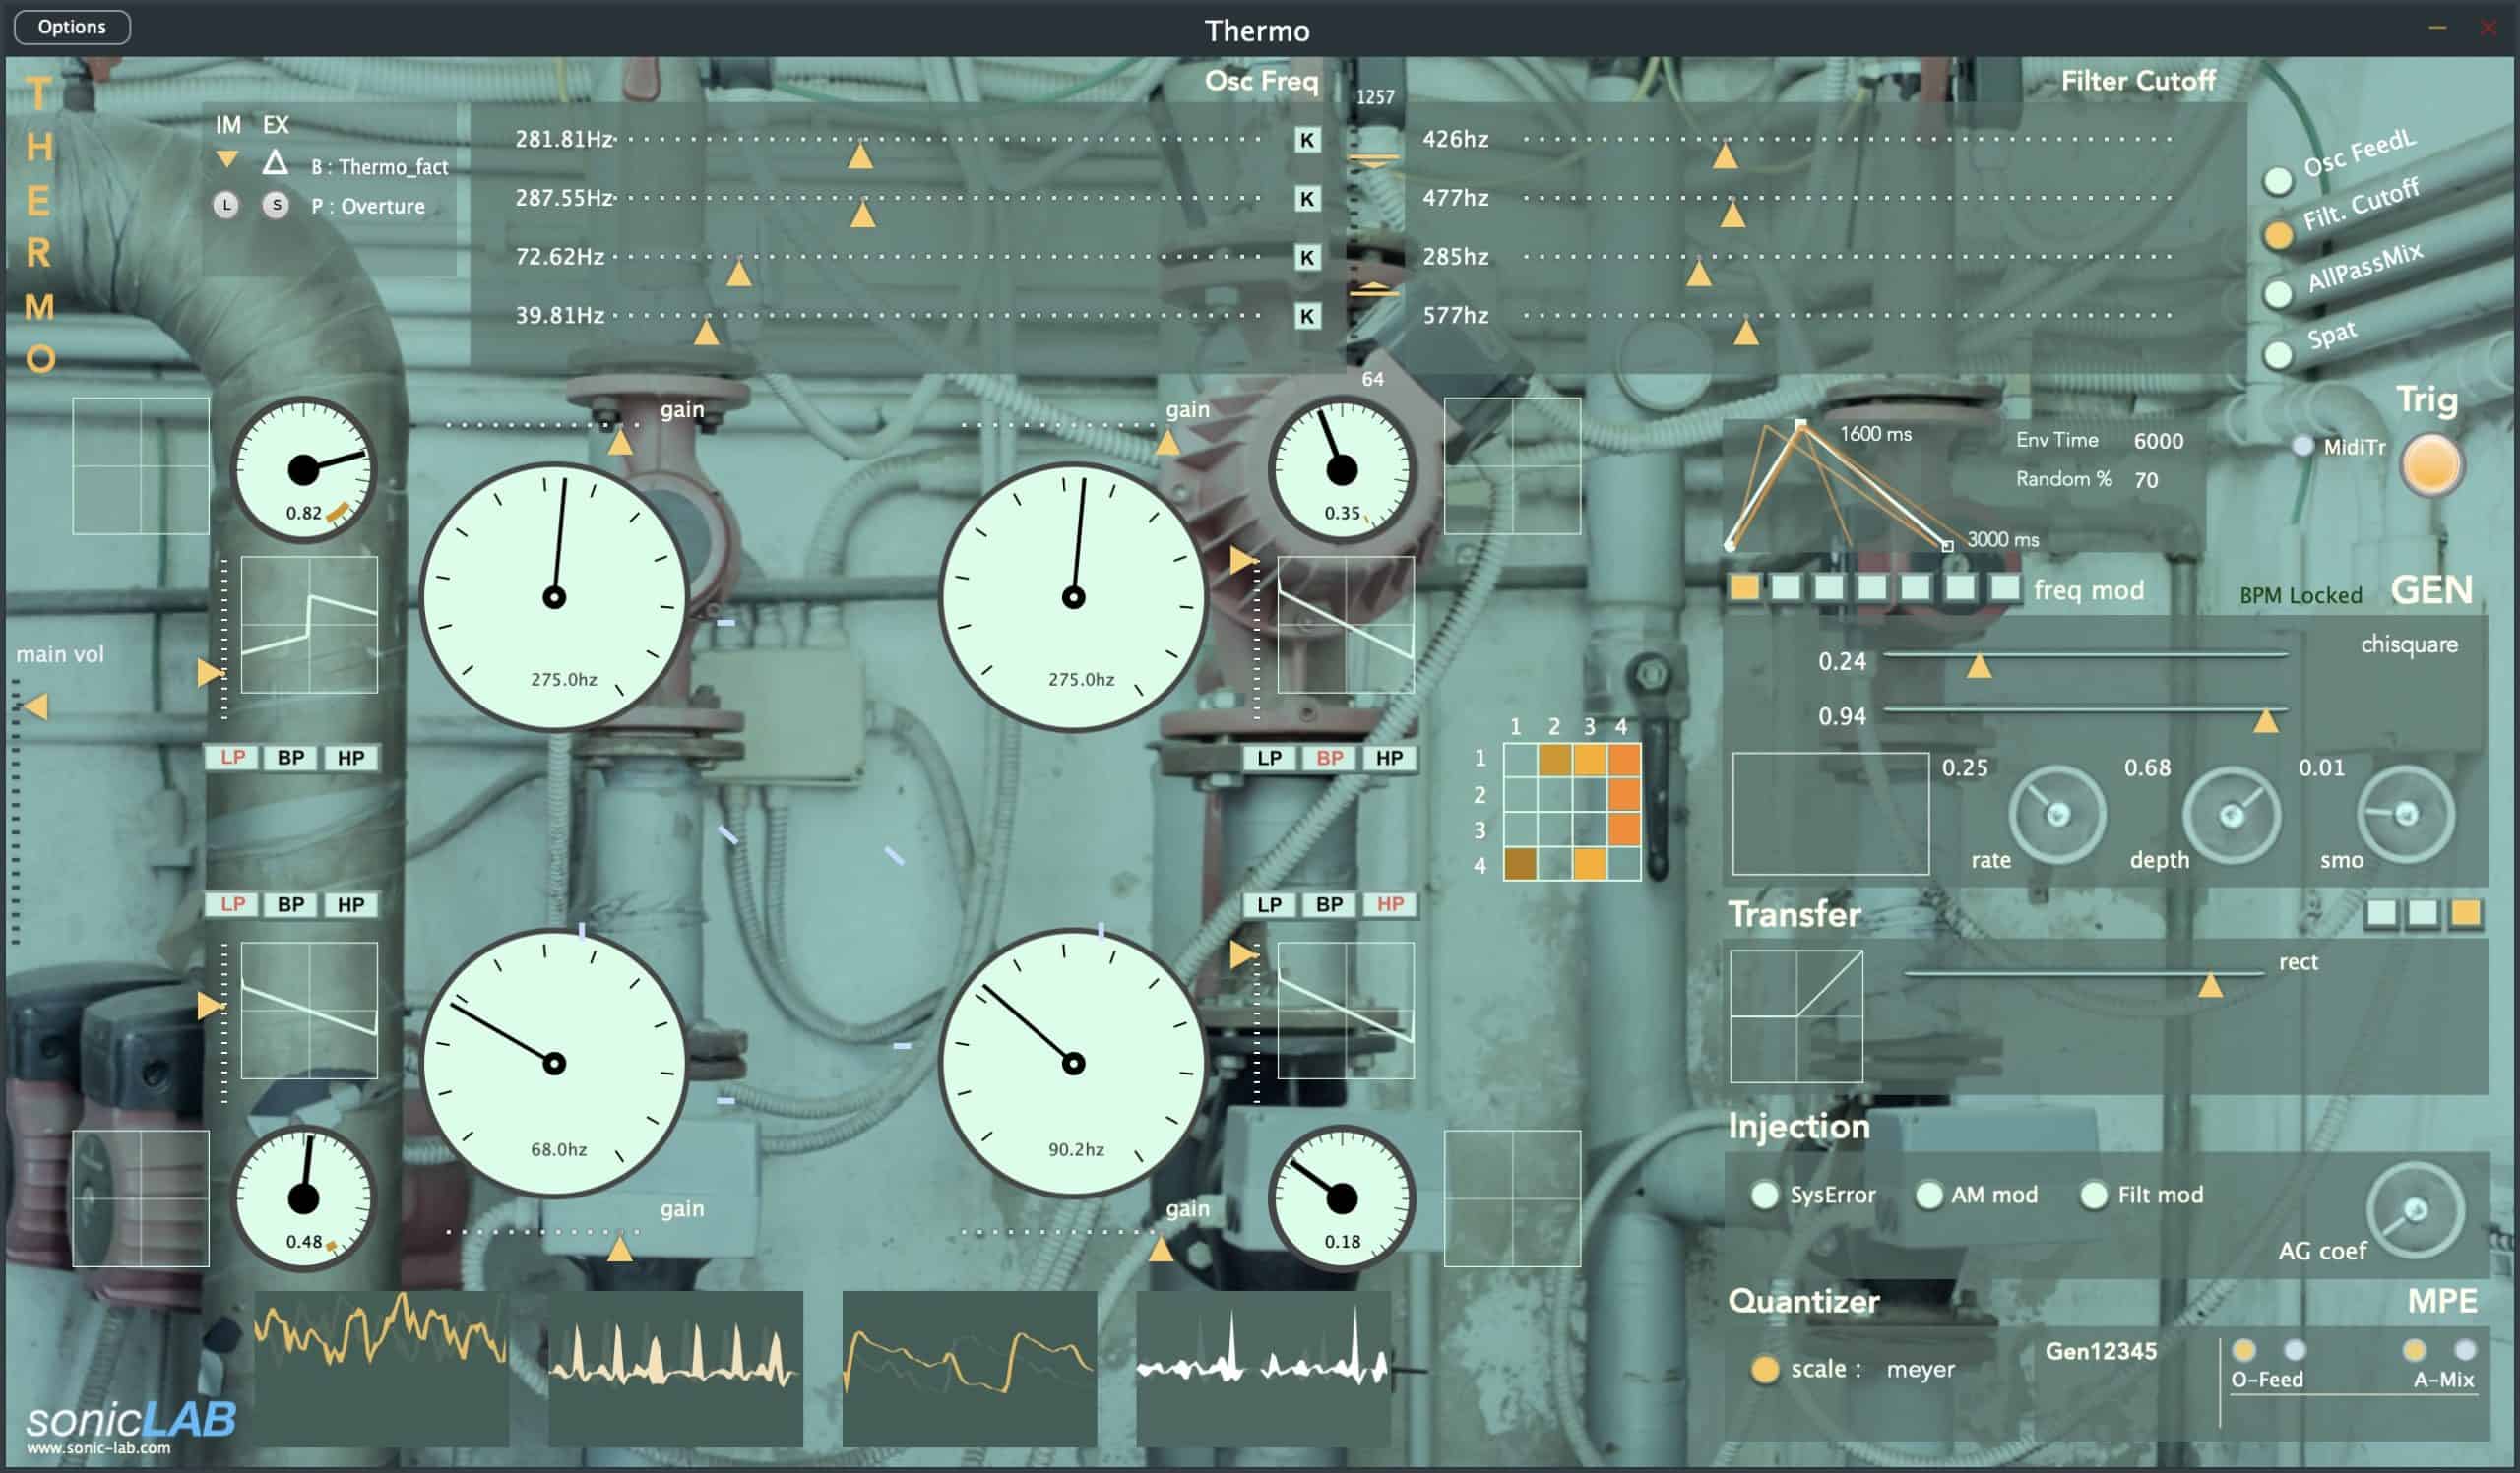
Task: Click the orange Trig button
Action: click(x=2431, y=464)
